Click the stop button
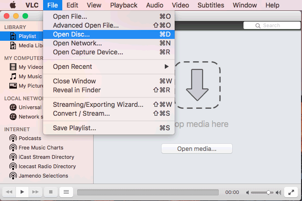Screen dimensions: 302x201 (x=51, y=192)
